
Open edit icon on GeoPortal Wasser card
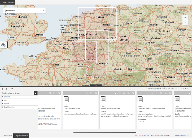[157, 93]
